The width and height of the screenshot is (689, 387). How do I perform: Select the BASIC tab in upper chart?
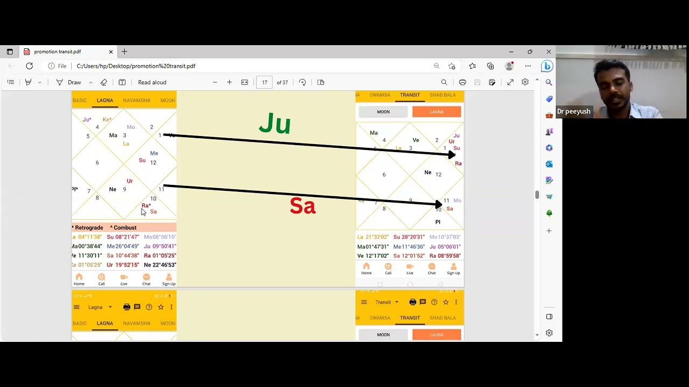click(80, 101)
